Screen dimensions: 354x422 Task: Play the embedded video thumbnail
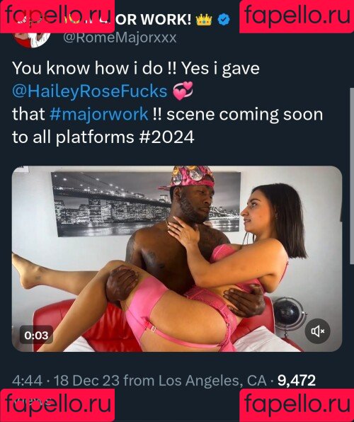[x=177, y=259]
